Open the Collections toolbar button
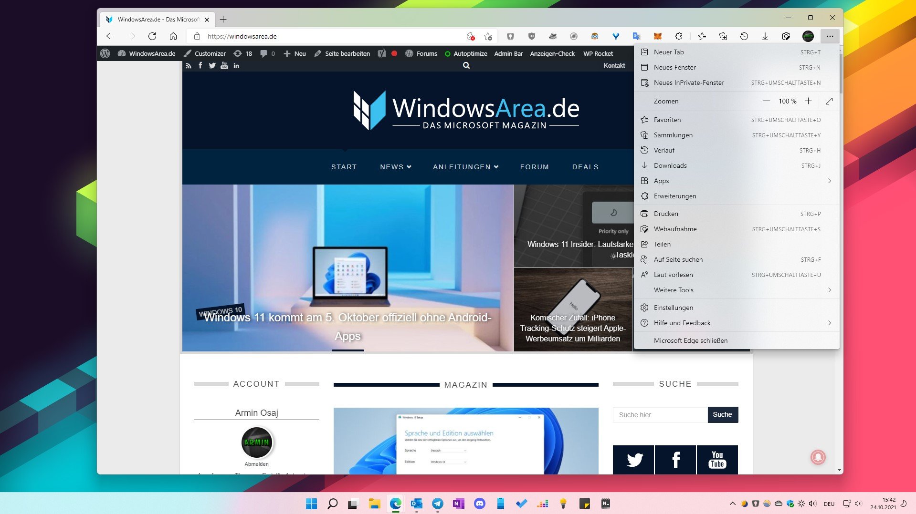Screen dimensions: 916x514 pos(723,36)
